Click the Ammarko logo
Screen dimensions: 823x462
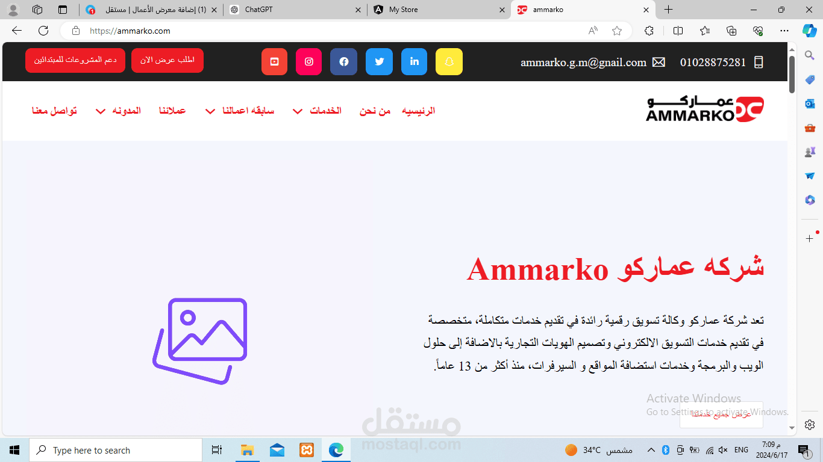coord(705,109)
